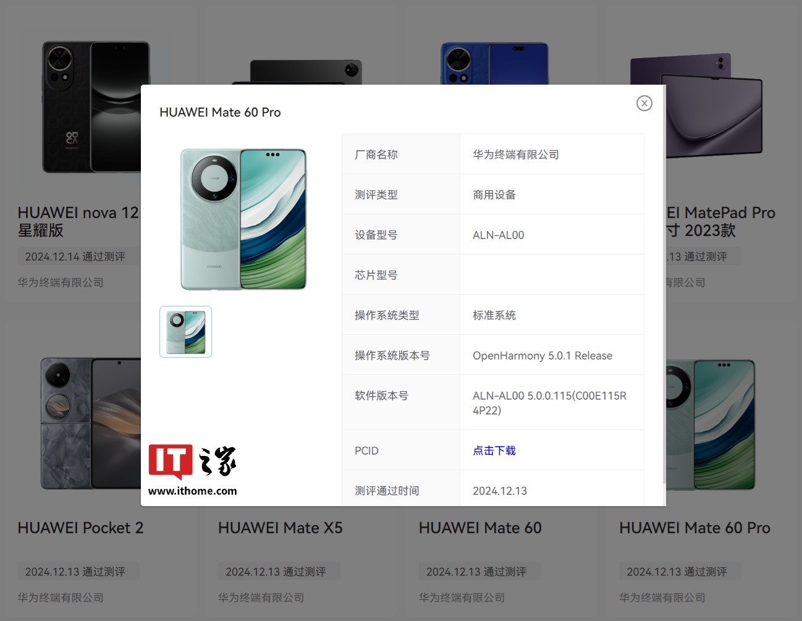Screen dimensions: 802x621
Task: Click the large Mate 60 Pro product image
Action: (x=243, y=219)
